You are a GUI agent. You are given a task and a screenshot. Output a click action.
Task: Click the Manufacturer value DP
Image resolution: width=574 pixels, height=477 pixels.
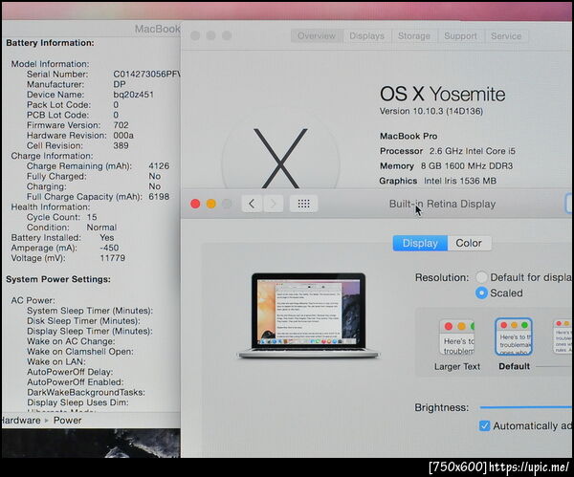(120, 84)
